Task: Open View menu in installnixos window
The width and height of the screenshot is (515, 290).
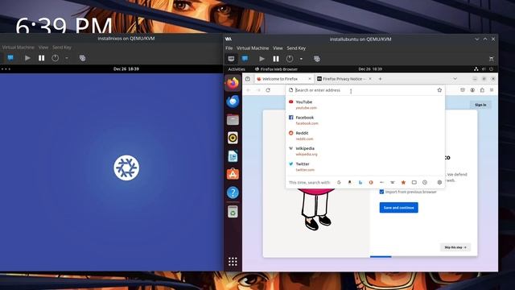Action: pyautogui.click(x=43, y=48)
